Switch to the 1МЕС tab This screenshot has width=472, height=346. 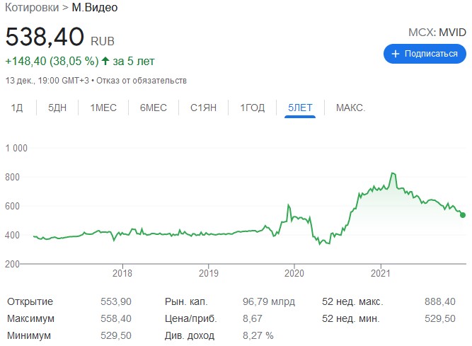pos(103,108)
